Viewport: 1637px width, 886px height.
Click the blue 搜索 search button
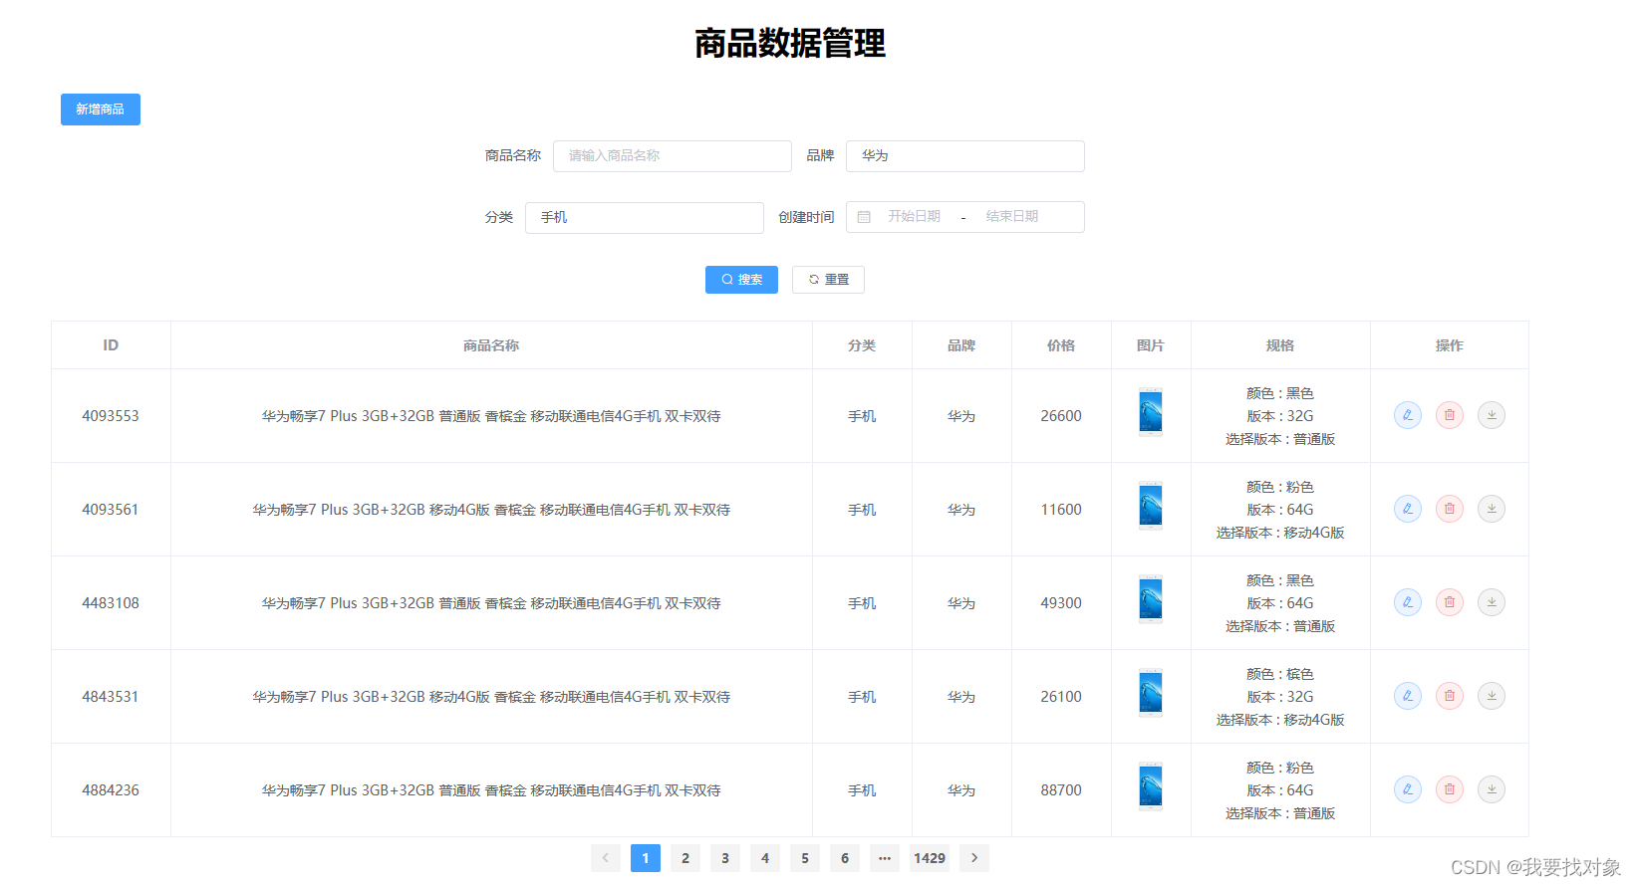click(741, 280)
